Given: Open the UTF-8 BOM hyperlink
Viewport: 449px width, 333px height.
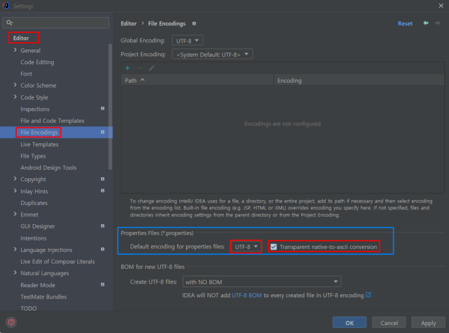Looking at the screenshot, I should [247, 295].
